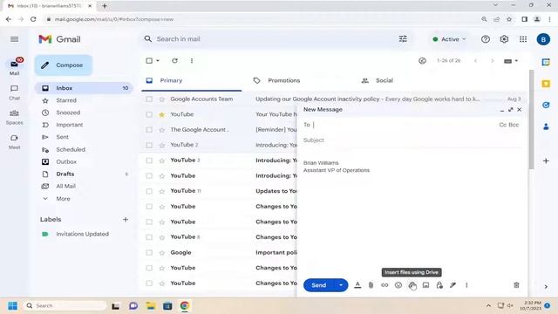Open the Support help icon

click(x=486, y=39)
